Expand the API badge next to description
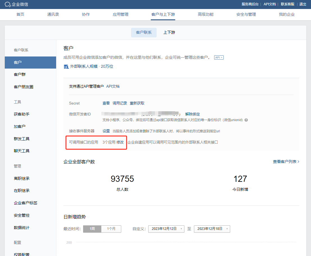 coord(219,57)
